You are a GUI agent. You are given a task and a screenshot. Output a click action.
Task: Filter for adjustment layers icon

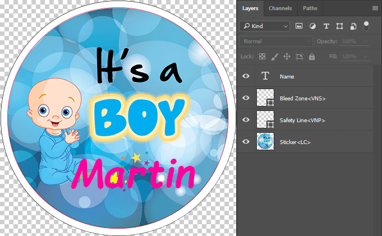pos(312,26)
